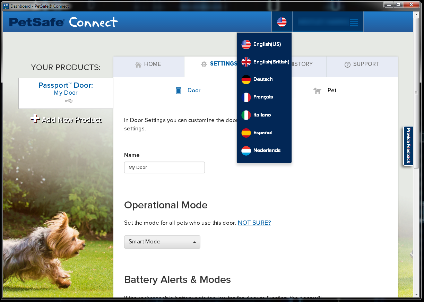This screenshot has width=424, height=302.
Task: Click the door Name input field
Action: (164, 167)
